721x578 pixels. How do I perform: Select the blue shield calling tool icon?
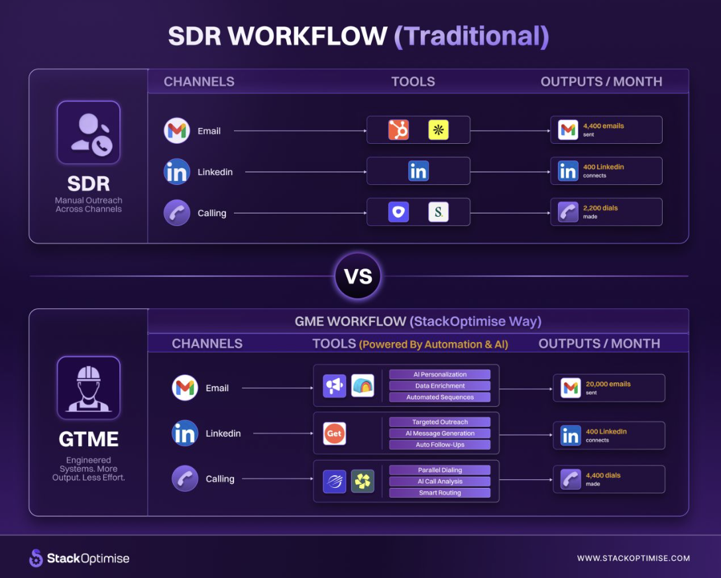(x=399, y=212)
